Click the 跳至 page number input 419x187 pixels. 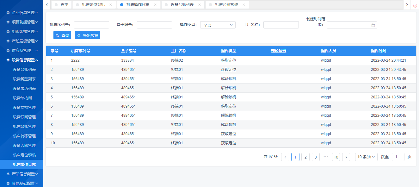click(x=398, y=157)
